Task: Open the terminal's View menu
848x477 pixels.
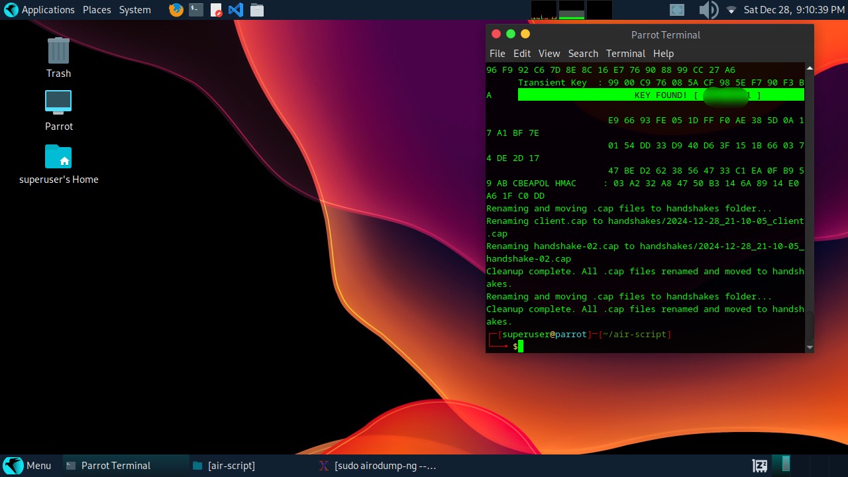Action: point(549,54)
